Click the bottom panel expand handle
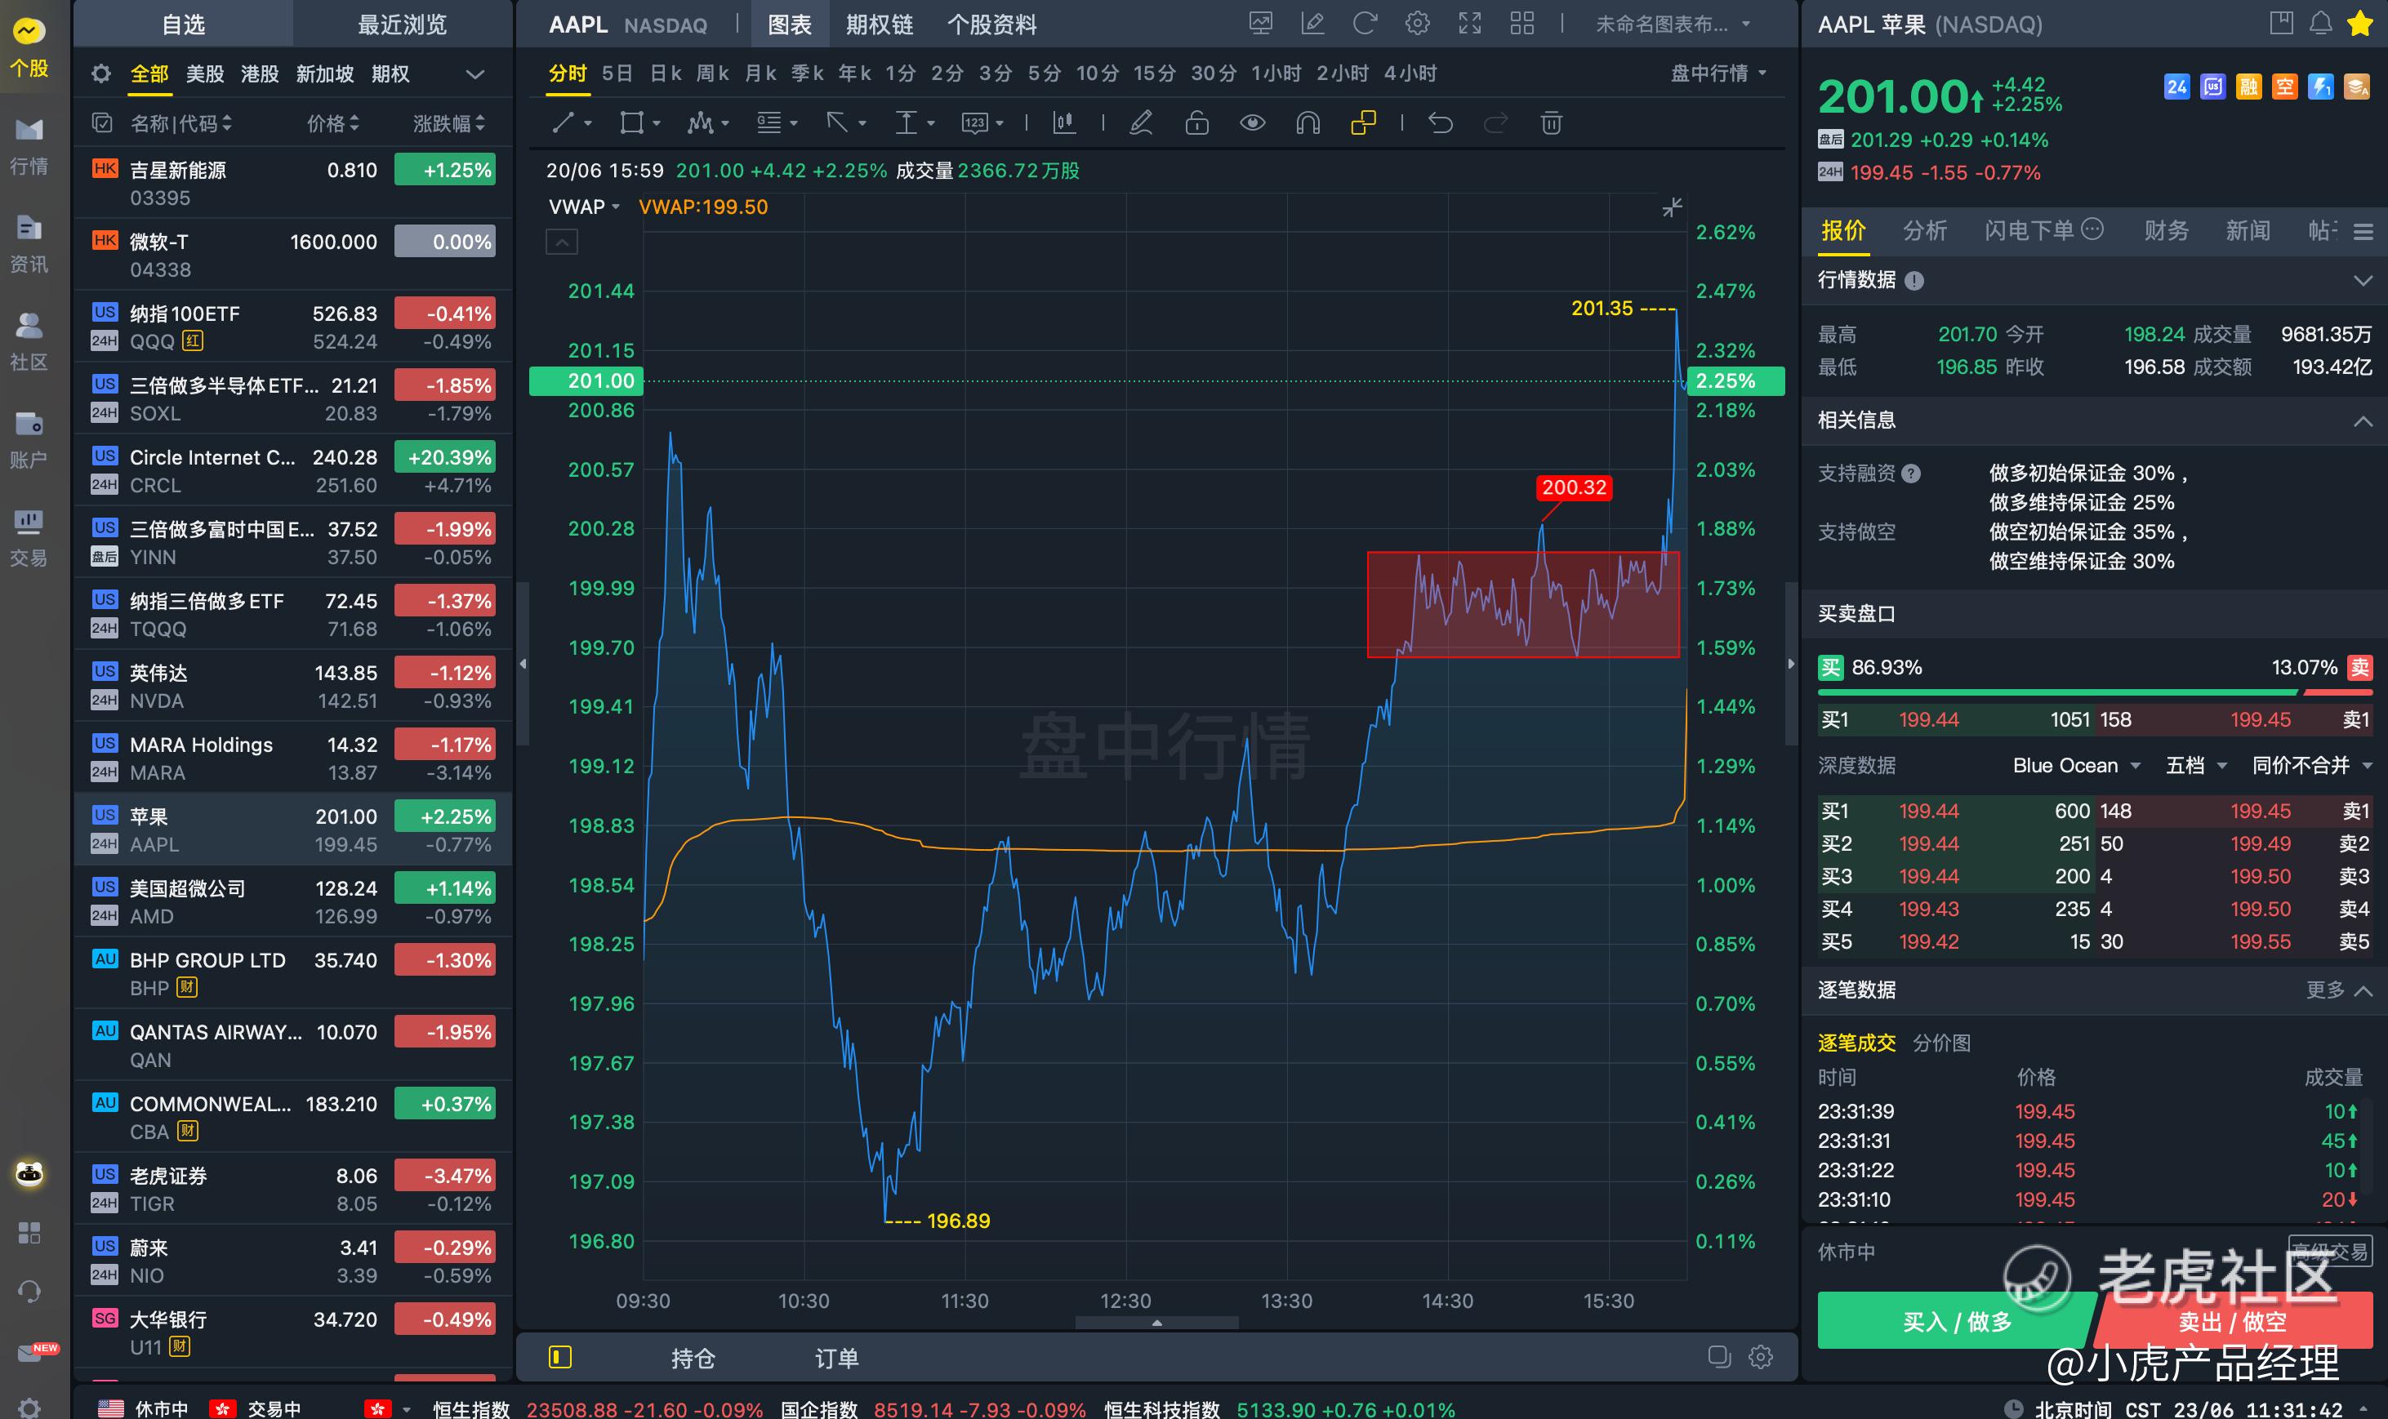 click(1156, 1323)
